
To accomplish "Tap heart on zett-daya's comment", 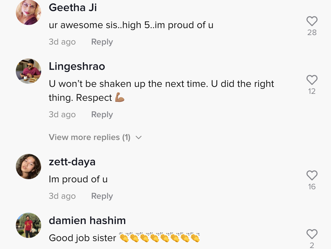I will coord(312,175).
